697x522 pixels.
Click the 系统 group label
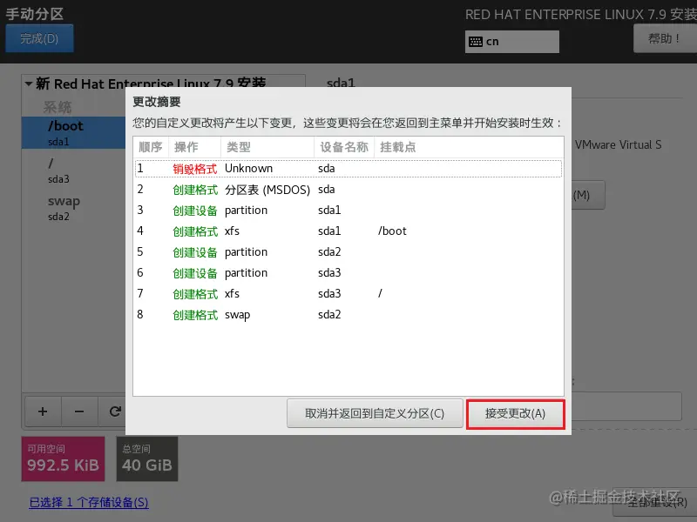[x=57, y=107]
